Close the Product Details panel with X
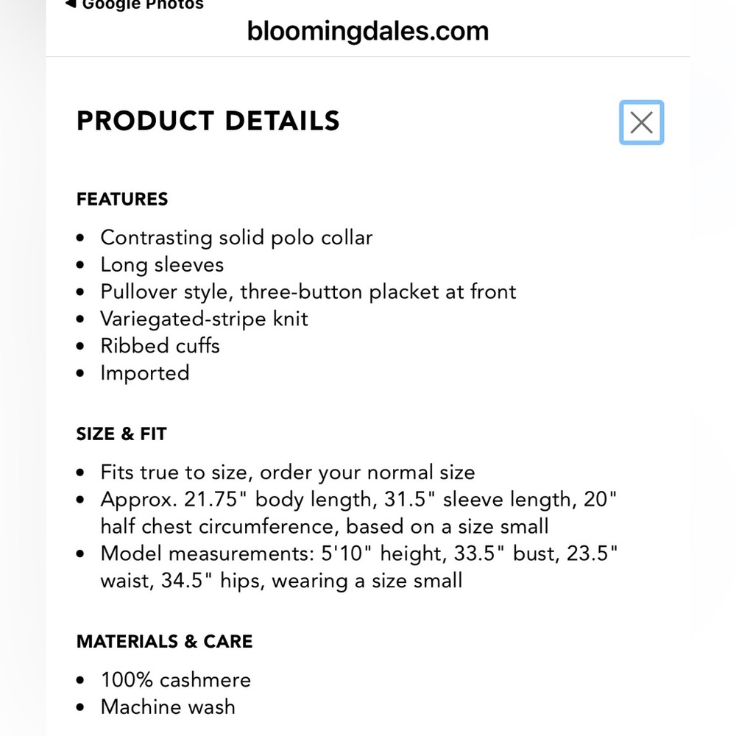Image resolution: width=736 pixels, height=736 pixels. point(641,122)
